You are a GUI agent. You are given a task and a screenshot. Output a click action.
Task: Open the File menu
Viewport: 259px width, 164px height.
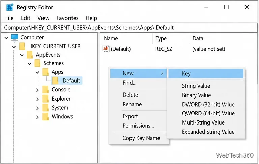coord(9,18)
